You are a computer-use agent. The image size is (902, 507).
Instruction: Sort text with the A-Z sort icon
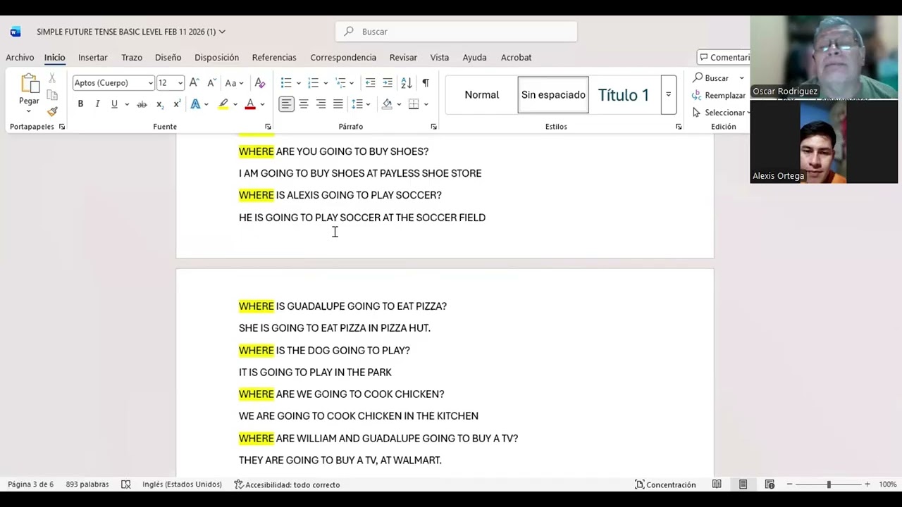[407, 83]
